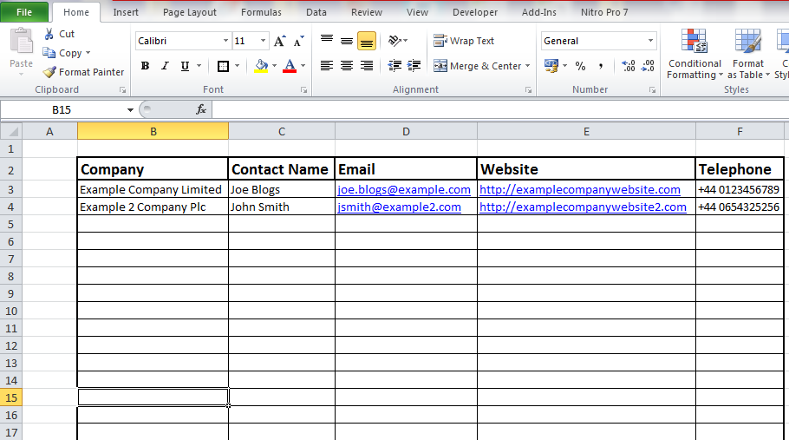The width and height of the screenshot is (789, 440).
Task: Click the Format Painter brush icon
Action: point(50,73)
